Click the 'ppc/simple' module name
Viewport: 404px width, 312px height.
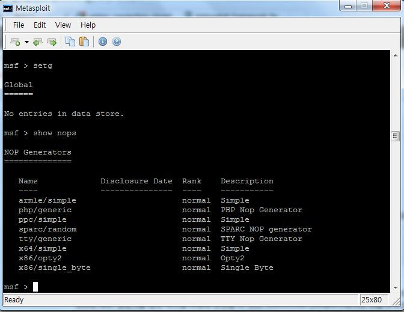43,220
